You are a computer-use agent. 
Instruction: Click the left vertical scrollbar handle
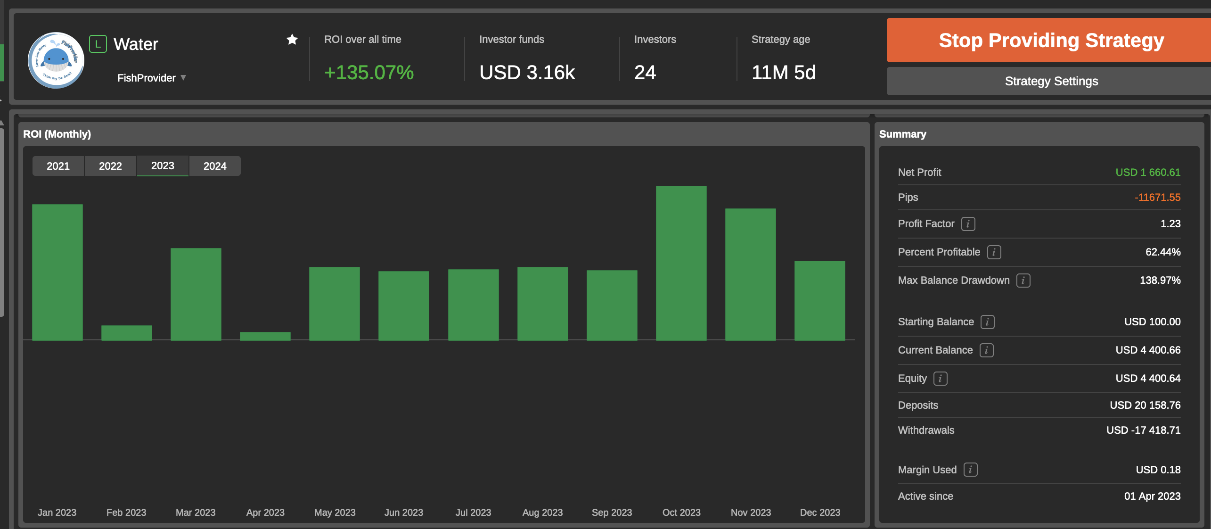[x=2, y=222]
